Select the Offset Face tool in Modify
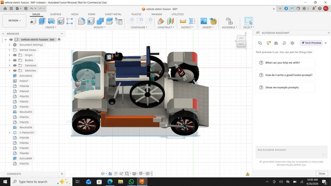 (x=109, y=21)
